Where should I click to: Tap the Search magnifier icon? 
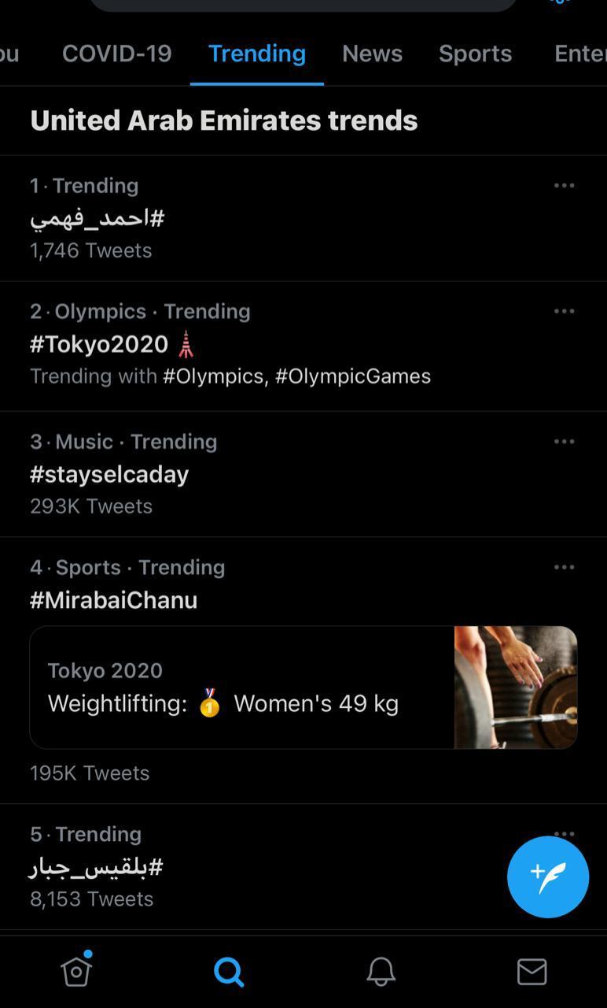[229, 972]
